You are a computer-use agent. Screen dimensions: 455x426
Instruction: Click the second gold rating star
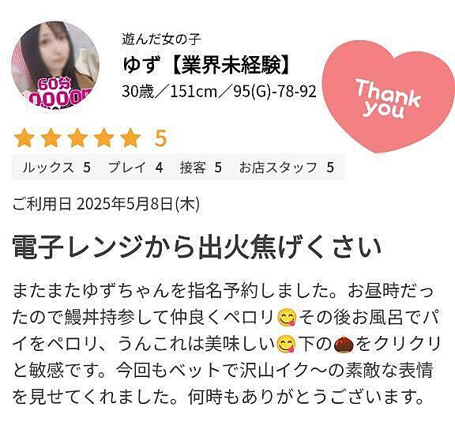[x=51, y=138]
